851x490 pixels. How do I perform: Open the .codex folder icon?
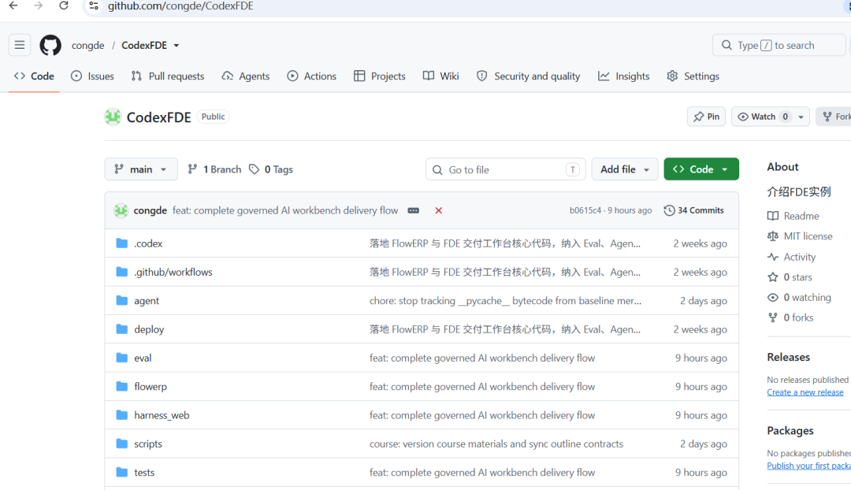click(122, 243)
